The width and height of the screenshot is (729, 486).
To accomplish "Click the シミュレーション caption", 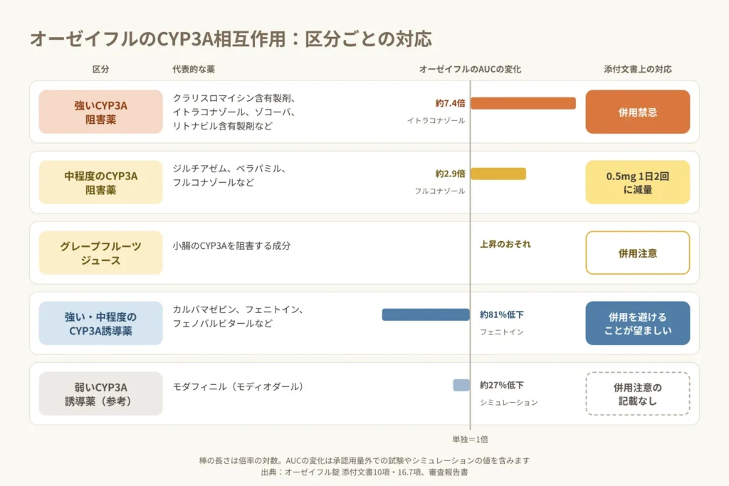I will (x=508, y=402).
